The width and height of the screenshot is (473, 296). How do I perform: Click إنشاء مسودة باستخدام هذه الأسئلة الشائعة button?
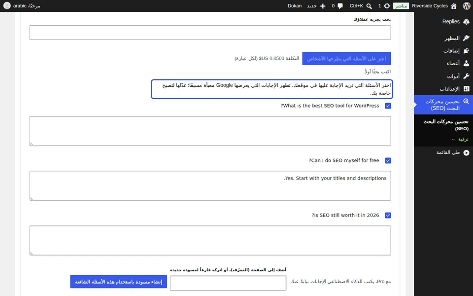point(119,282)
